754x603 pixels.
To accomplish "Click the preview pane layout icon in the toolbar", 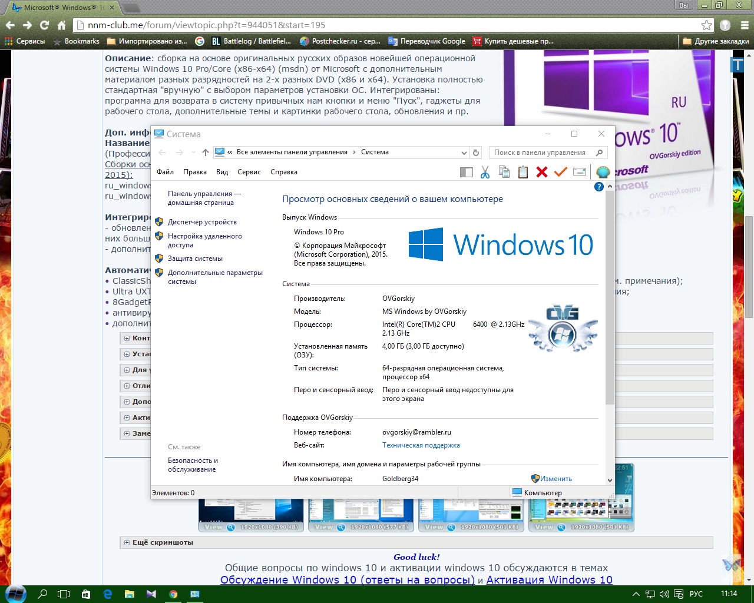I will [x=467, y=172].
